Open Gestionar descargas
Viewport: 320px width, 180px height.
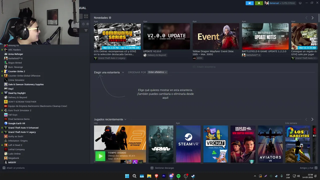coord(162,168)
